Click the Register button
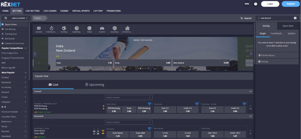The width and height of the screenshot is (301, 139). coord(291,4)
